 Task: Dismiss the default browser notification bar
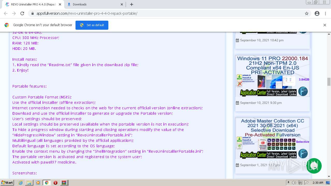point(325,25)
